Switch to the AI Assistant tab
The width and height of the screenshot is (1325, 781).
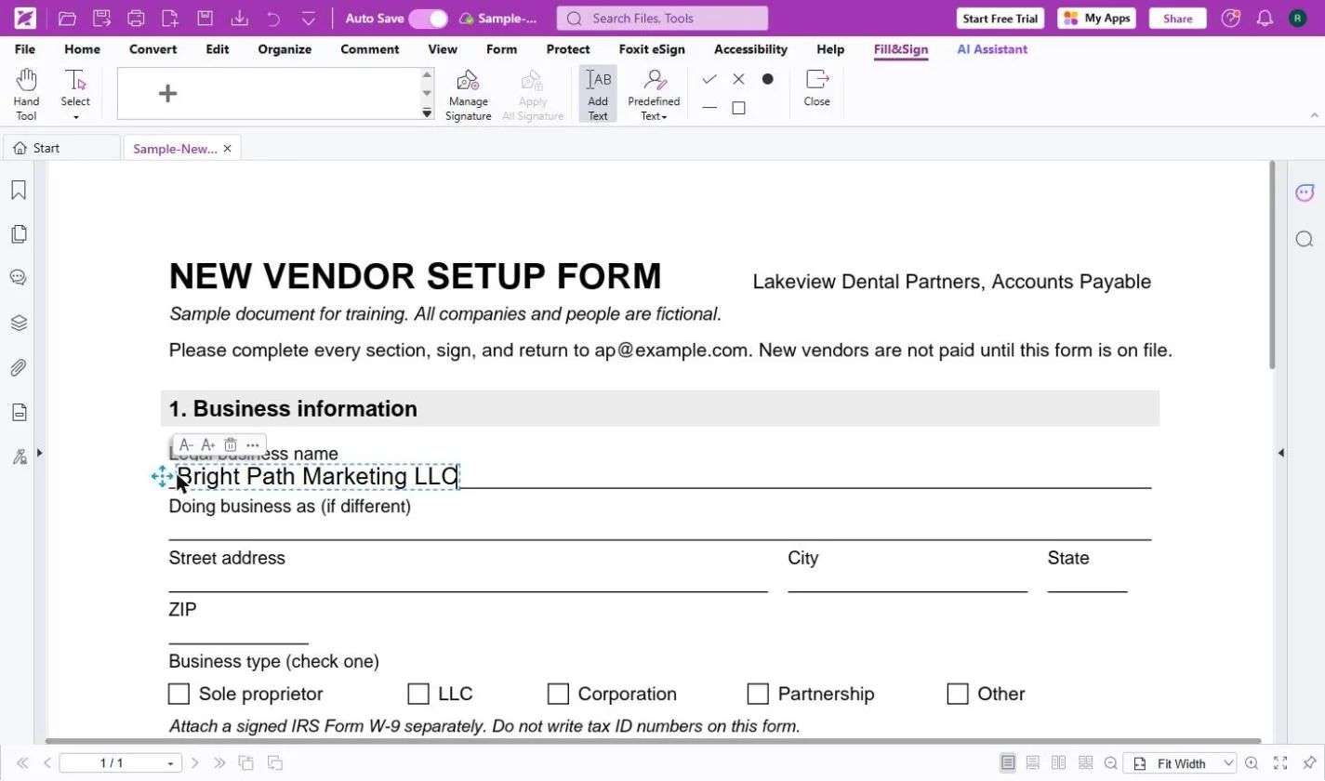[x=992, y=49]
